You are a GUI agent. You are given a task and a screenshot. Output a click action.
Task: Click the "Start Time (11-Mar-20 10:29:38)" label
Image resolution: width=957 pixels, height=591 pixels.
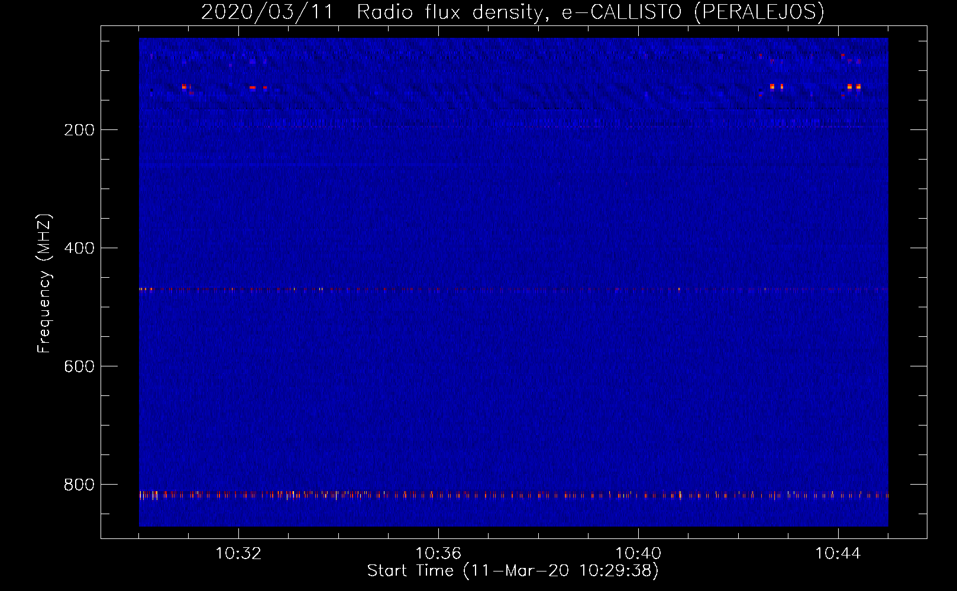tap(513, 571)
